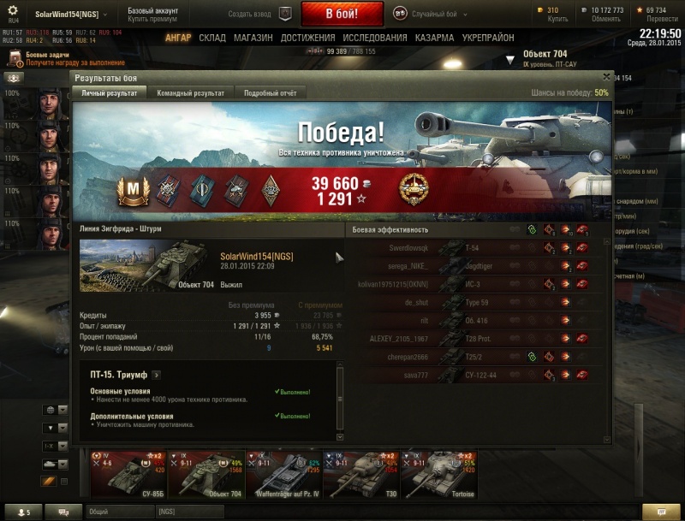Expand the nation filter dropdown
This screenshot has height=521, width=685.
(55, 410)
